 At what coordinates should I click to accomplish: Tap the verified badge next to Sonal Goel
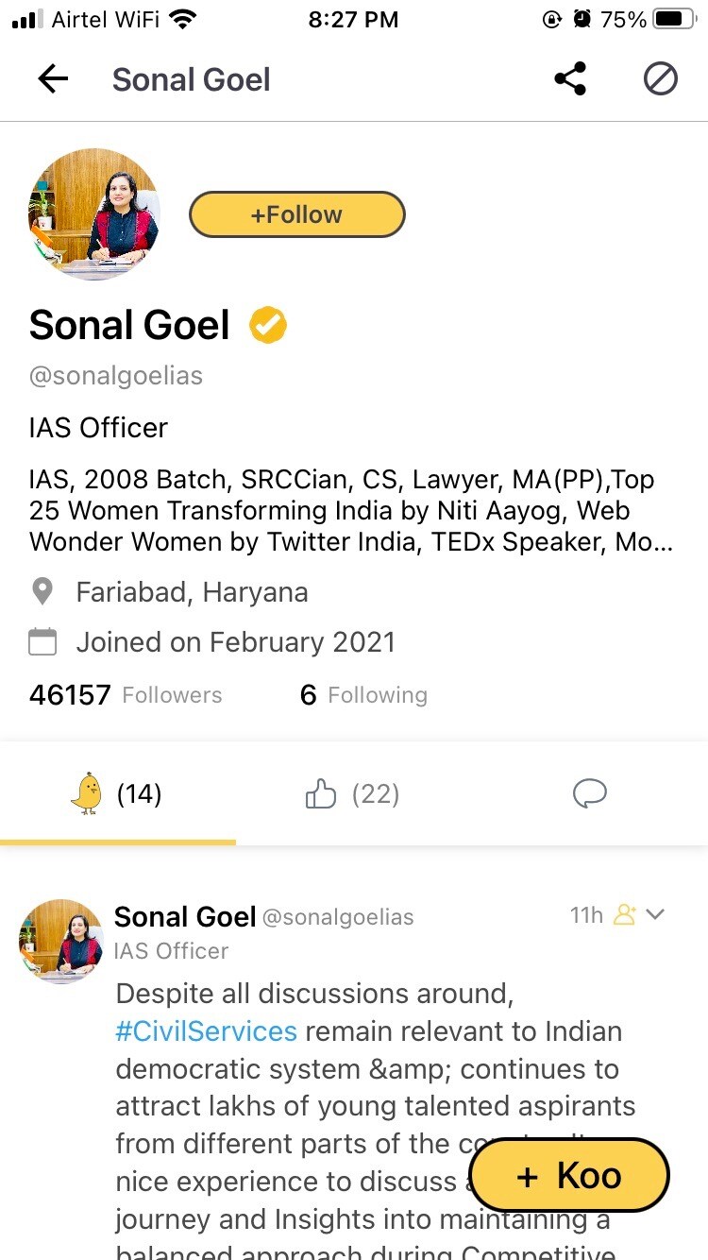click(267, 324)
